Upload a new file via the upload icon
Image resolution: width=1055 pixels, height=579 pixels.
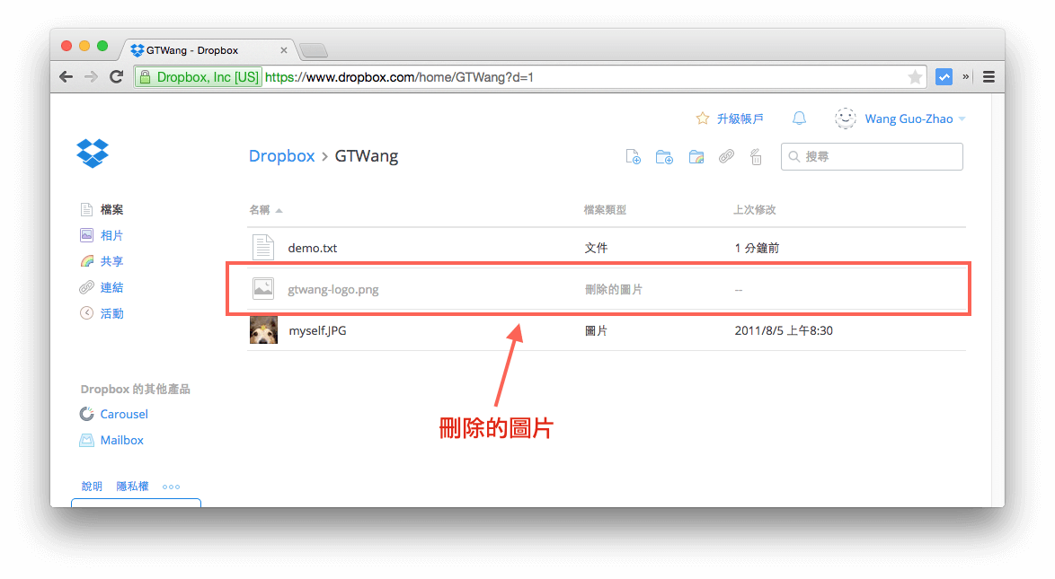click(633, 156)
